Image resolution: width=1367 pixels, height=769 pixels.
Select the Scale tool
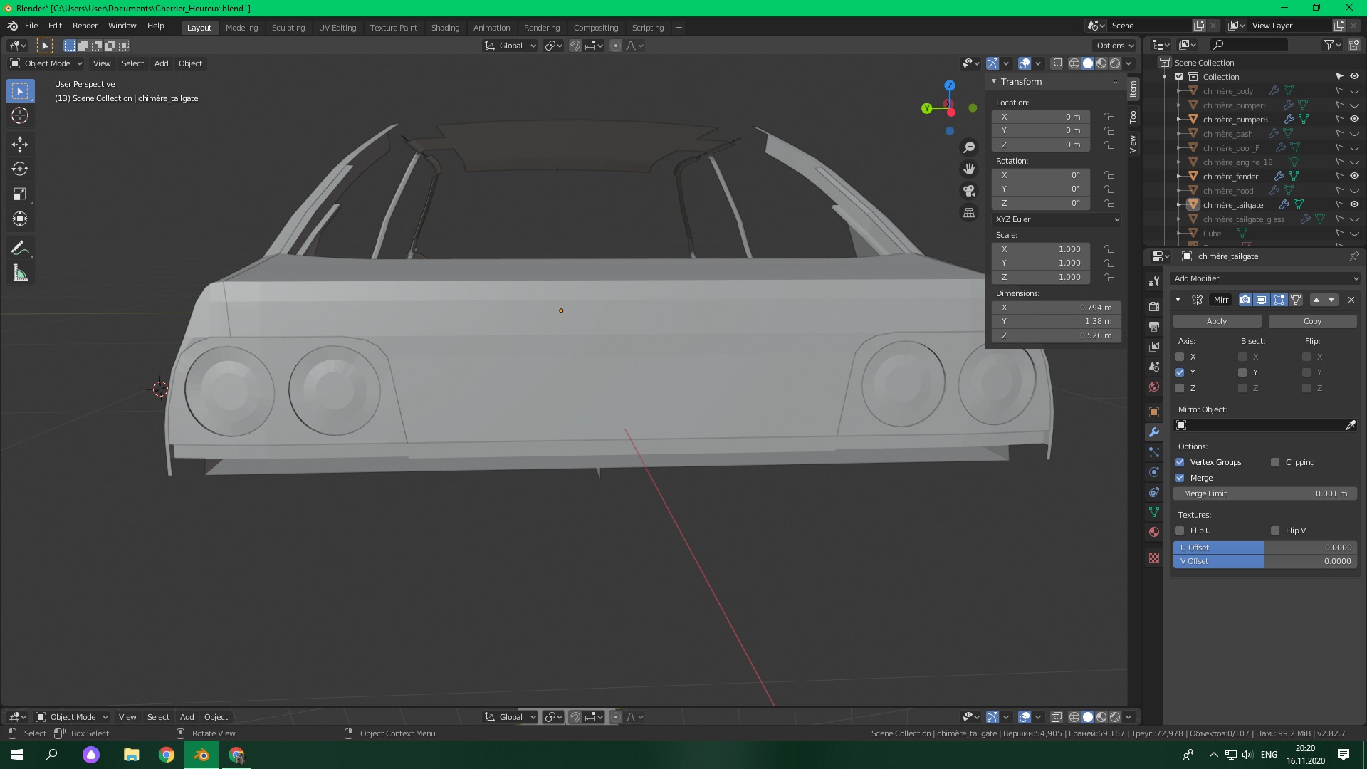(20, 194)
